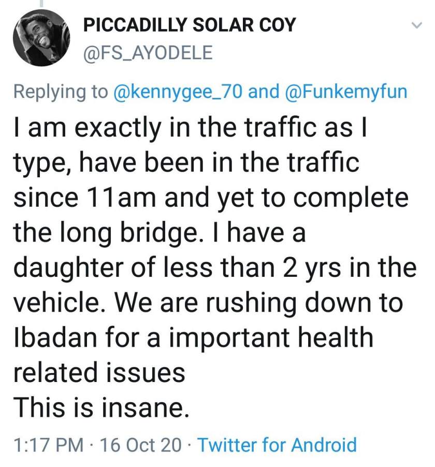Open the tweet options chevron menu

tap(417, 25)
